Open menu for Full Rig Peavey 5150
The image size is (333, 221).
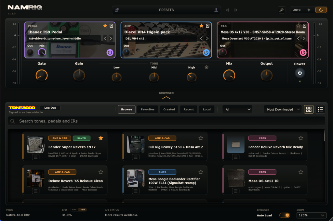(136, 157)
